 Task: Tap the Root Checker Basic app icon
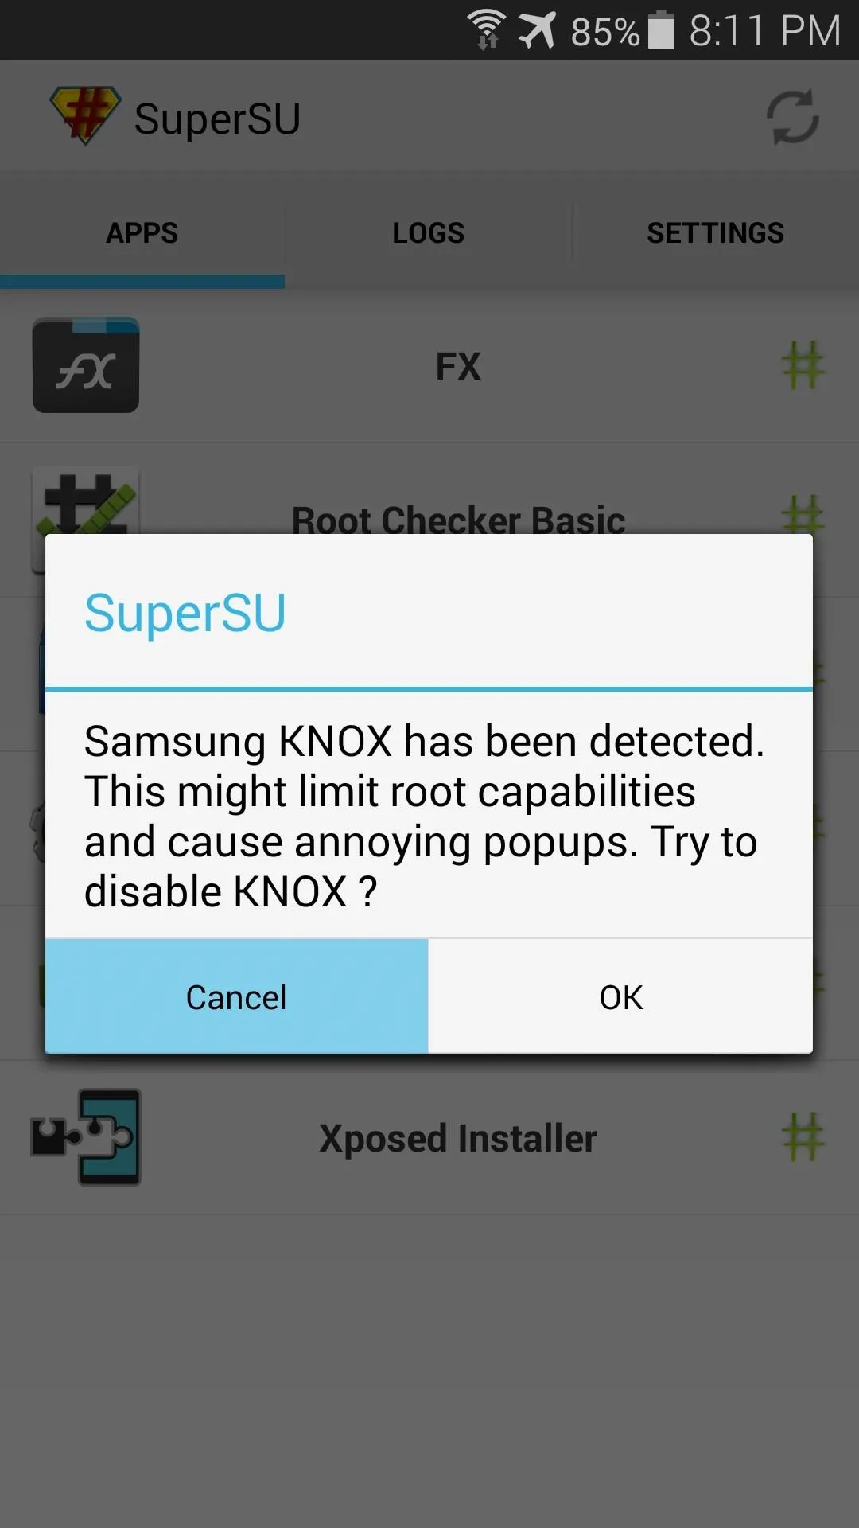(86, 501)
